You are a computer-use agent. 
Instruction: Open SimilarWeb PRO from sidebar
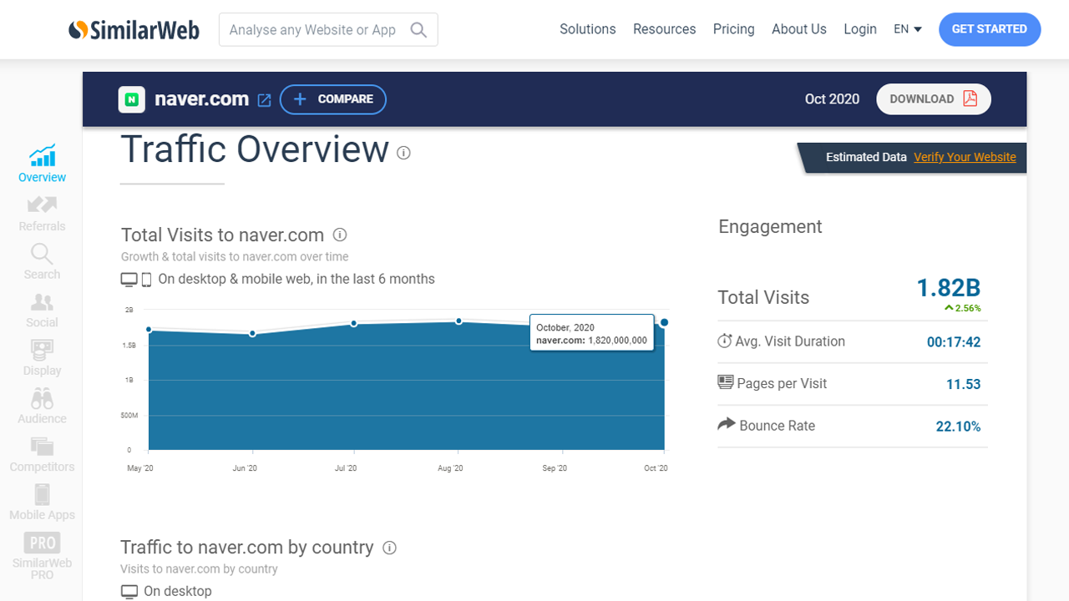point(43,556)
